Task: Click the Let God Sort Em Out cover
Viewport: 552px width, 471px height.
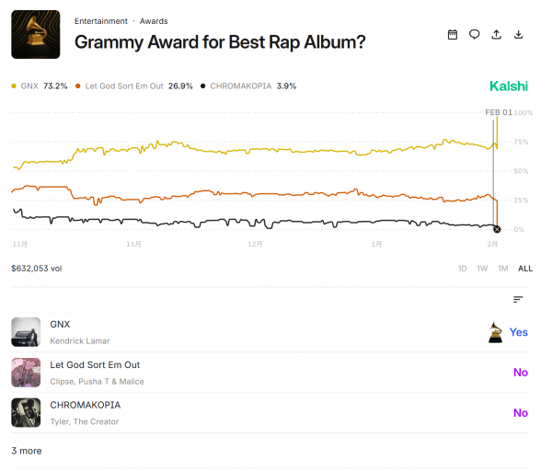Action: tap(26, 373)
